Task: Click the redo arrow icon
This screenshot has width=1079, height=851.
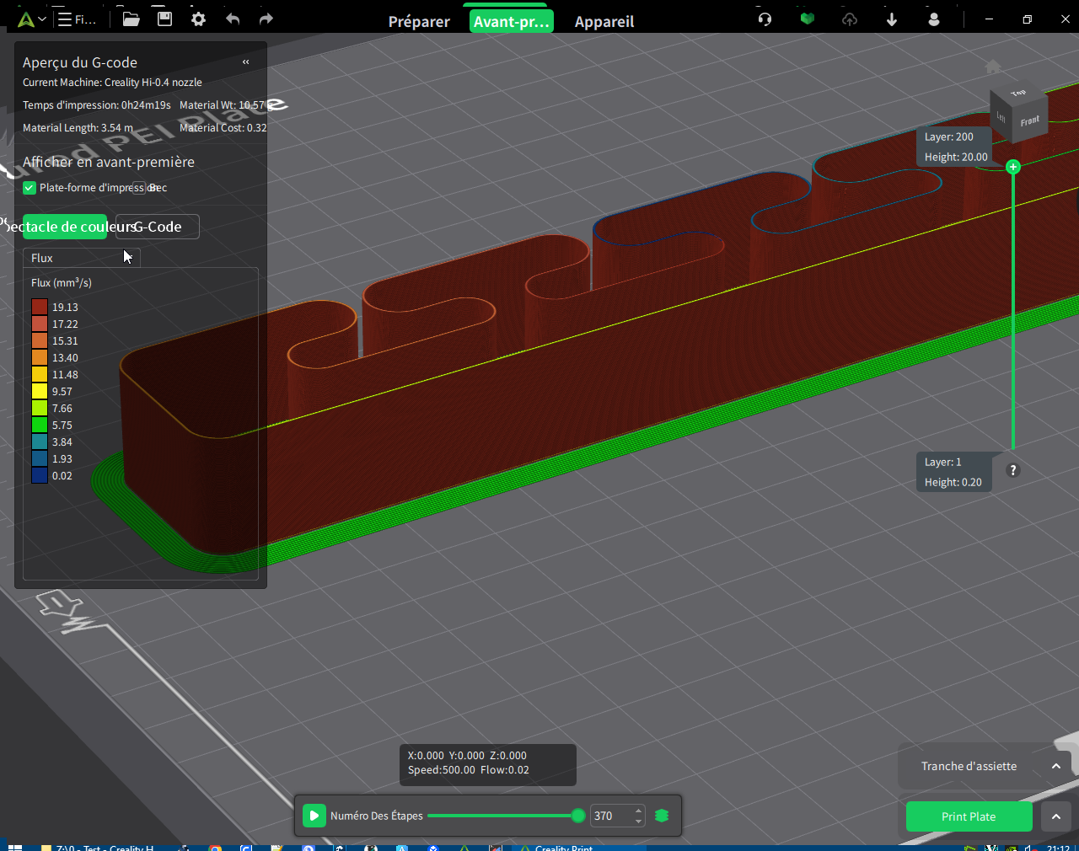Action: (266, 19)
